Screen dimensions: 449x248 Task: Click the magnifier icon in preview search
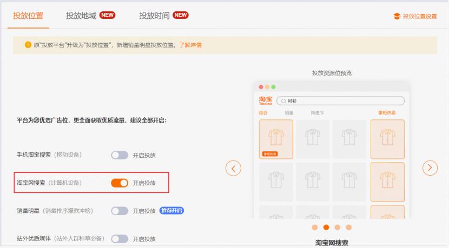click(283, 100)
